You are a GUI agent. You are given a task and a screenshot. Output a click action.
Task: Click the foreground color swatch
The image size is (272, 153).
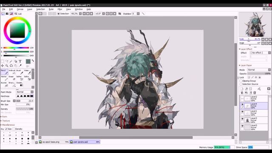coord(28,61)
